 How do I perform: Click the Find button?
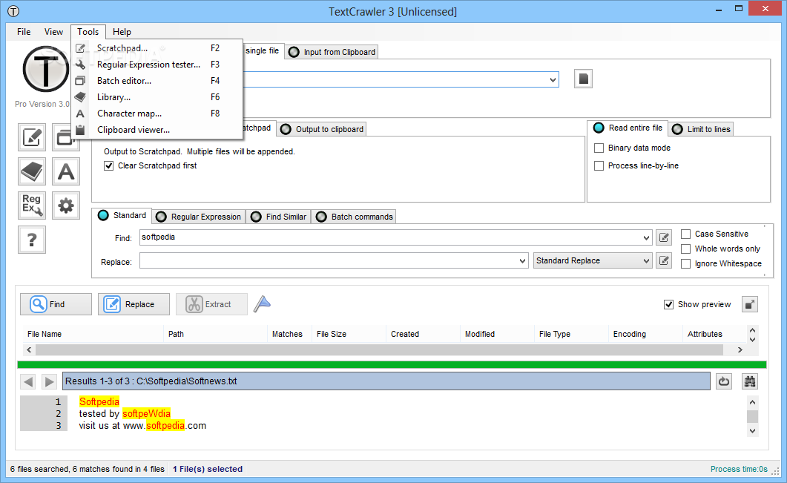coord(56,304)
